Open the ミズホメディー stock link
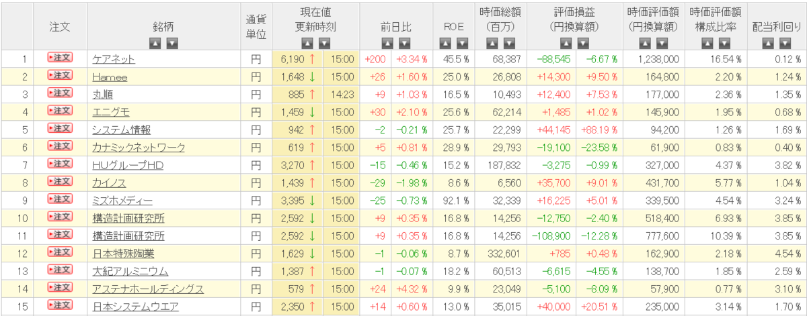Screen dimensions: 807x316 [122, 200]
